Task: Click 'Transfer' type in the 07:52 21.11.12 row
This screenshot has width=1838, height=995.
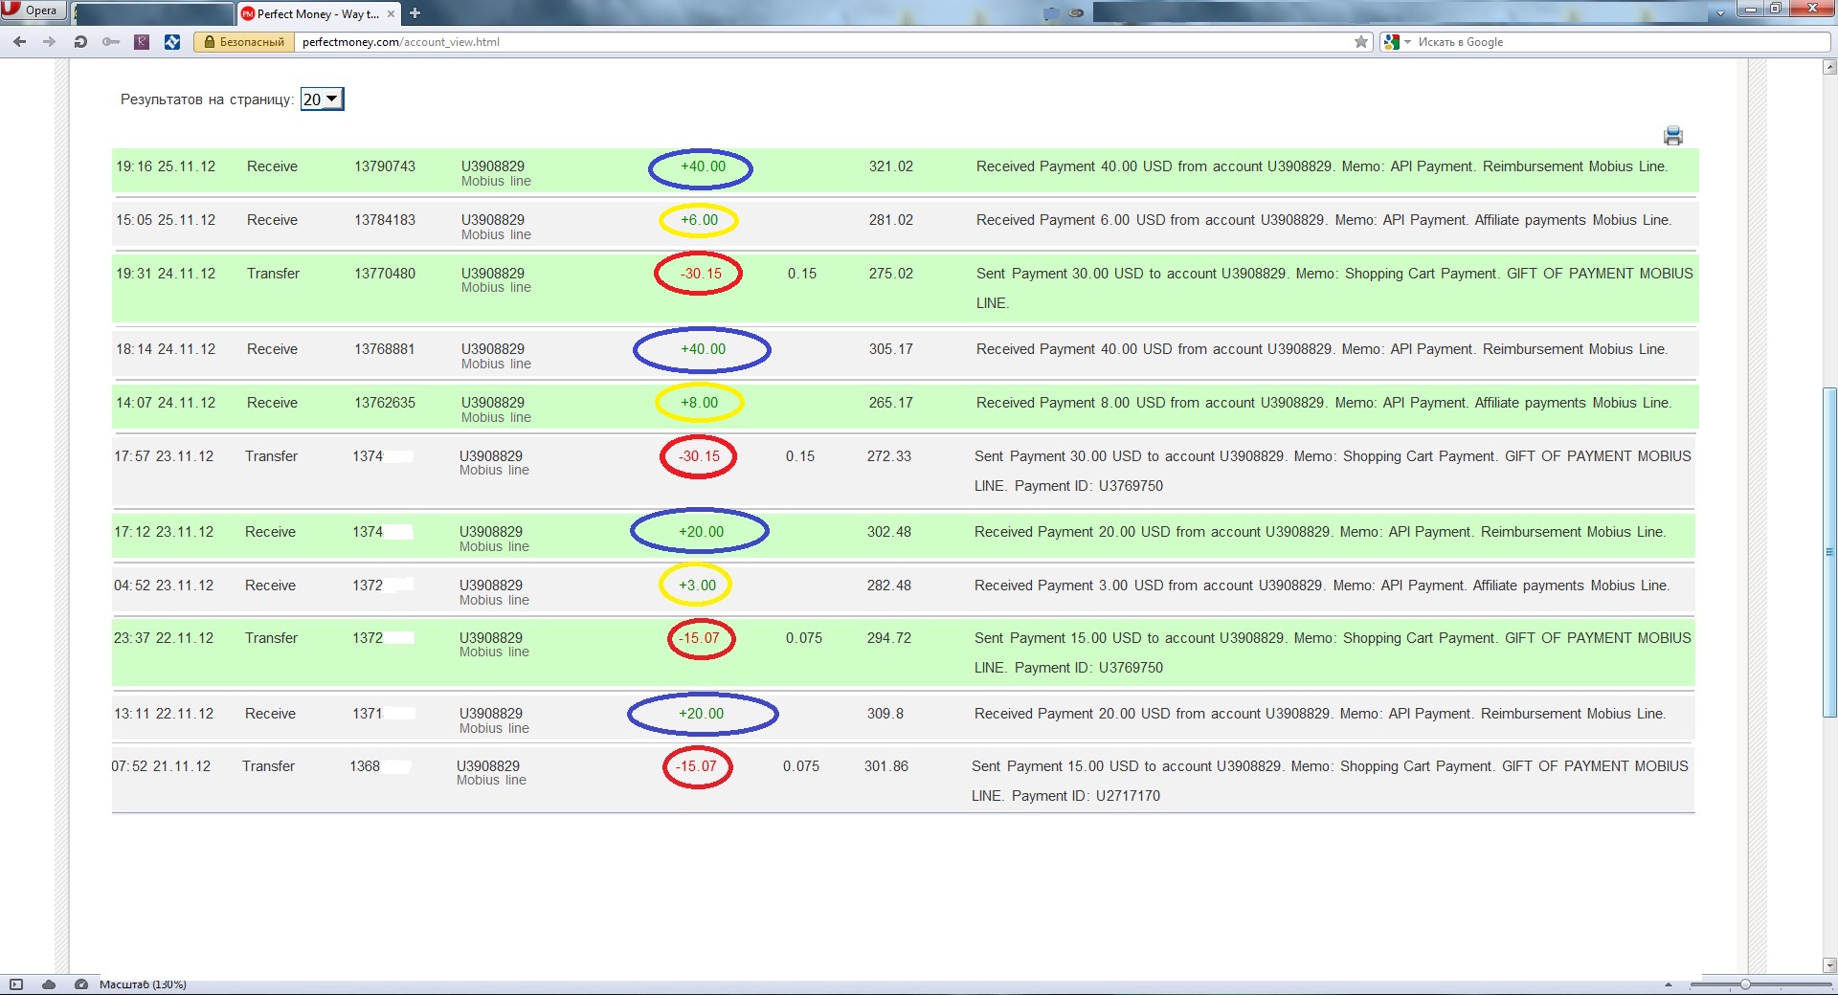Action: [268, 766]
